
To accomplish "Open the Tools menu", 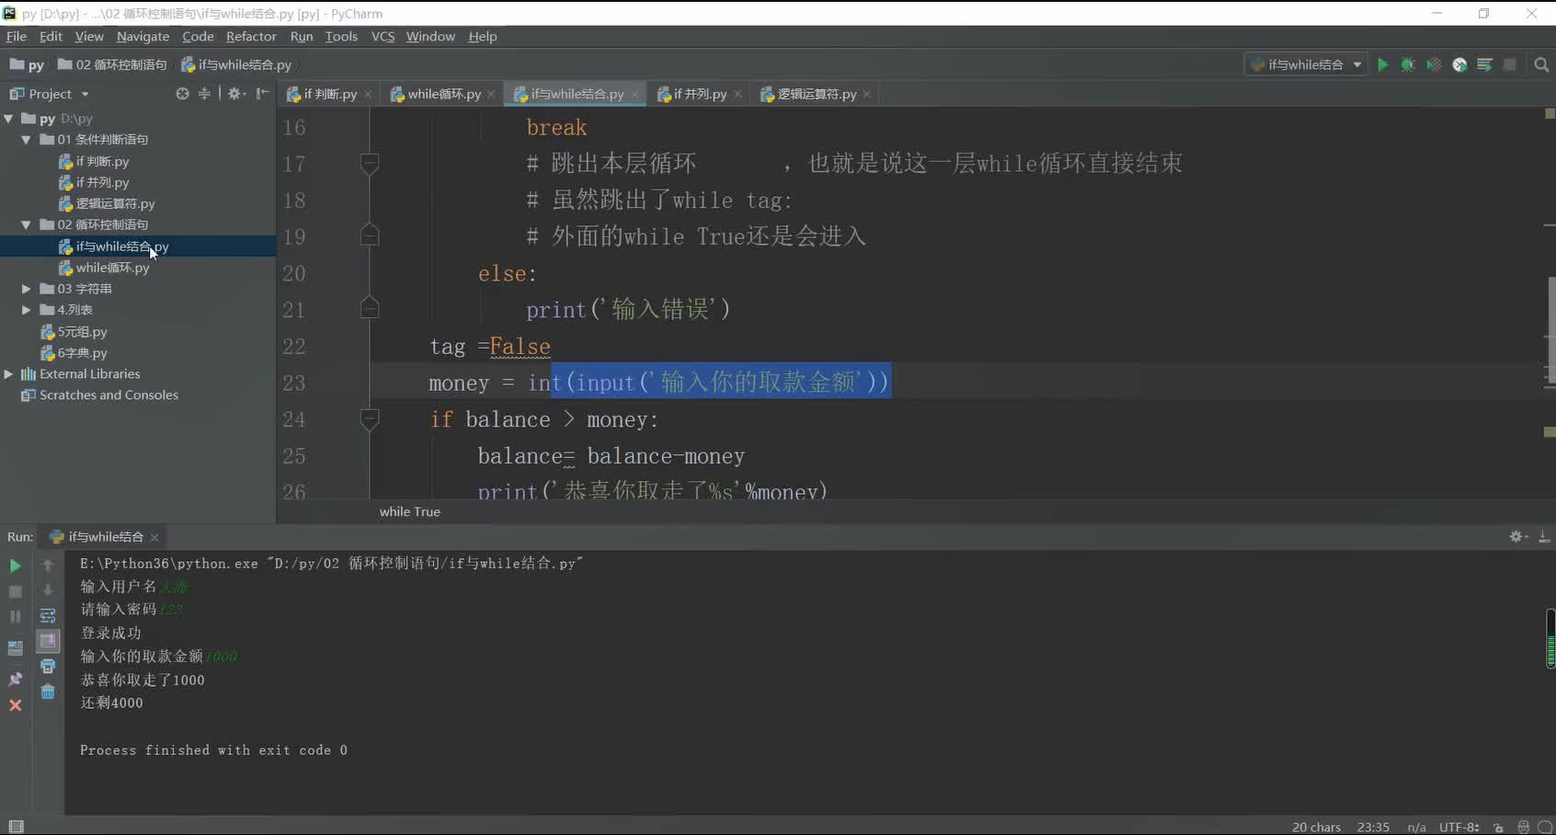I will coord(341,36).
